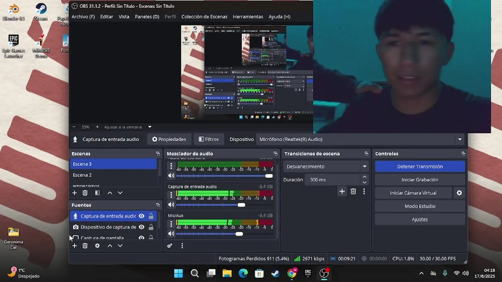
Task: Remove selected source via Fuentes trash icon
Action: [85, 246]
